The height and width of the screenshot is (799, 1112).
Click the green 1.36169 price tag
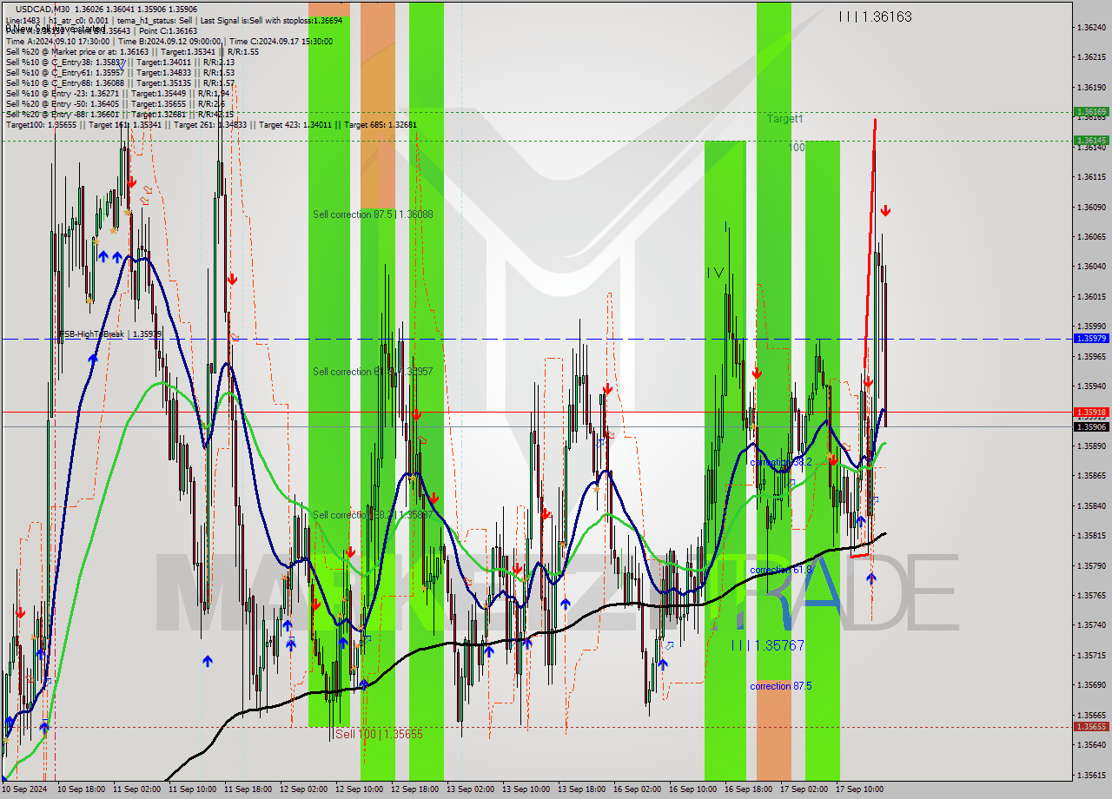pyautogui.click(x=1090, y=112)
